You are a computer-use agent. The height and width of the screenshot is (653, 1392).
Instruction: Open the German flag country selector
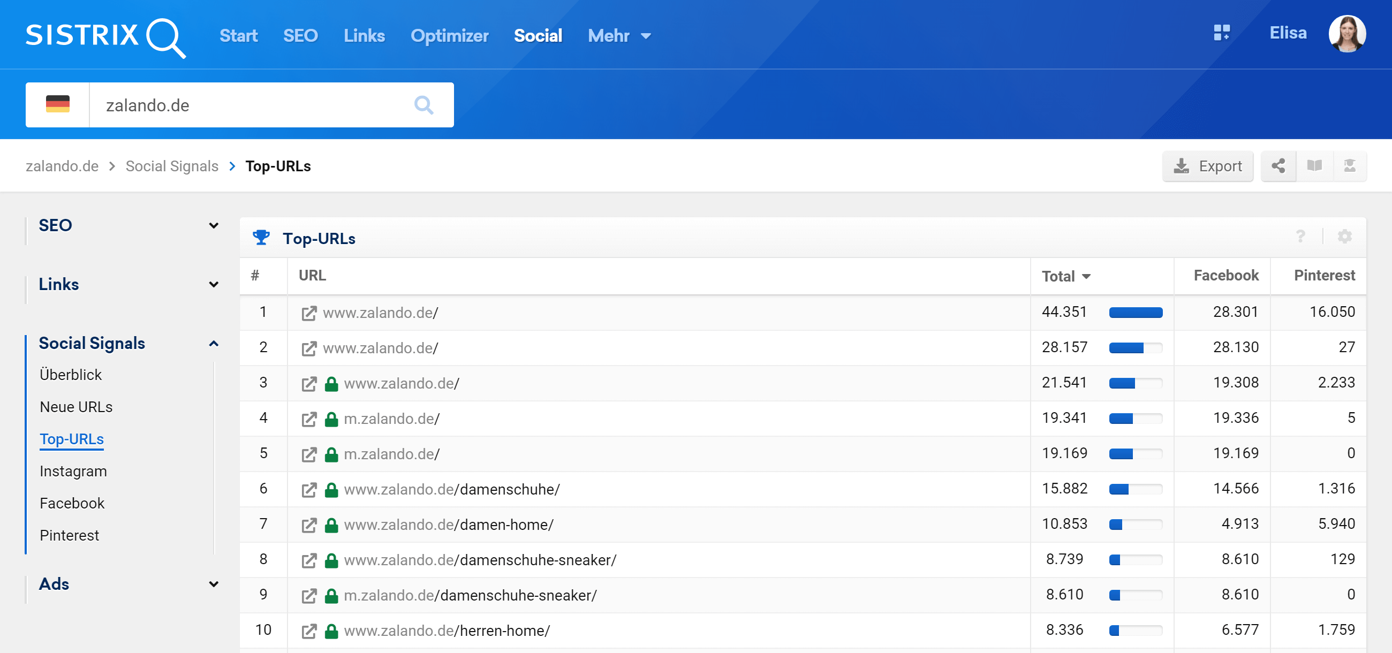click(x=58, y=104)
